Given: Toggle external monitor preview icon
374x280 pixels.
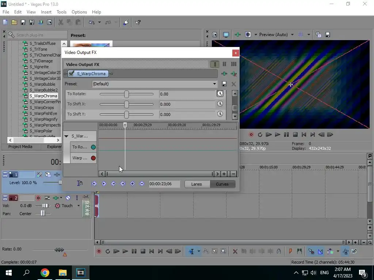Looking at the screenshot, I should 226,35.
